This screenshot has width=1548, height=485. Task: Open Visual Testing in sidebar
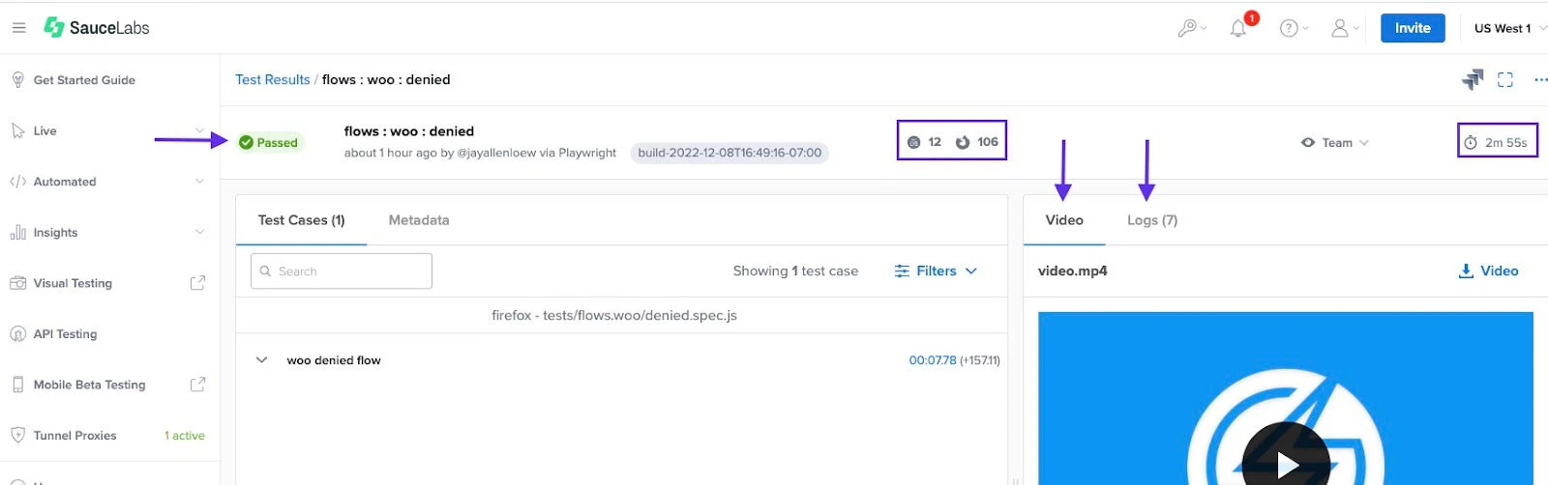point(73,283)
